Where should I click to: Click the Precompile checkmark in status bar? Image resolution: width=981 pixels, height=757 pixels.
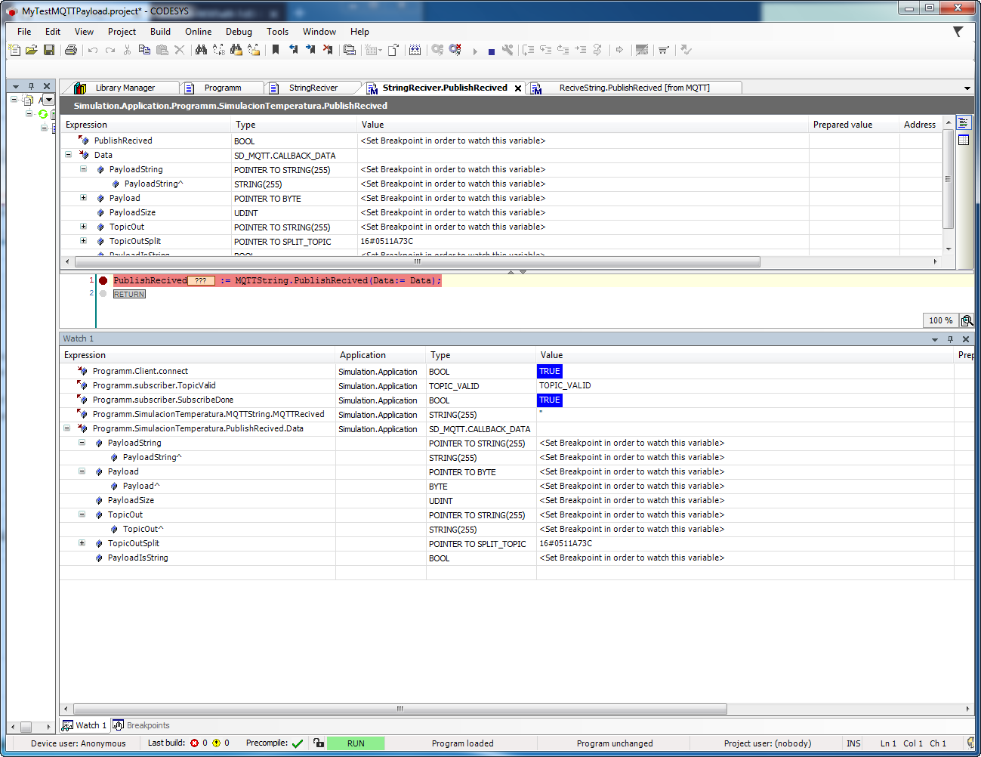click(x=297, y=743)
